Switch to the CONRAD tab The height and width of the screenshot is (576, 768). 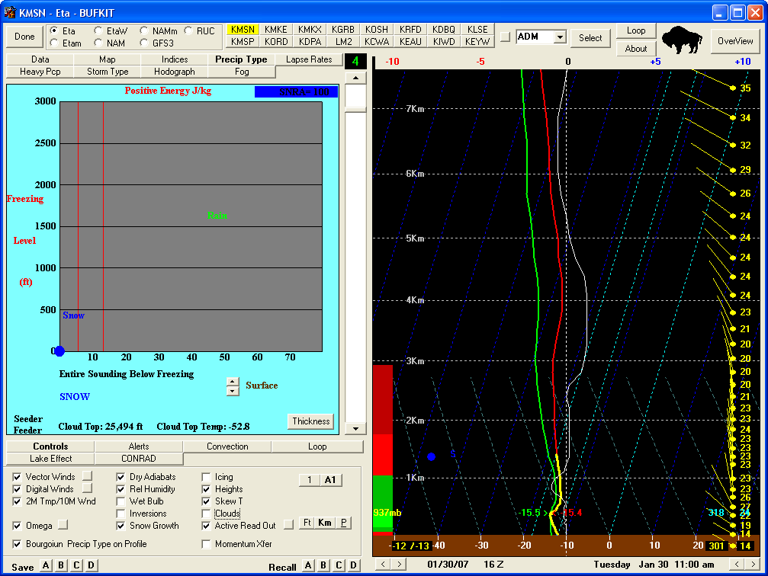pyautogui.click(x=139, y=459)
